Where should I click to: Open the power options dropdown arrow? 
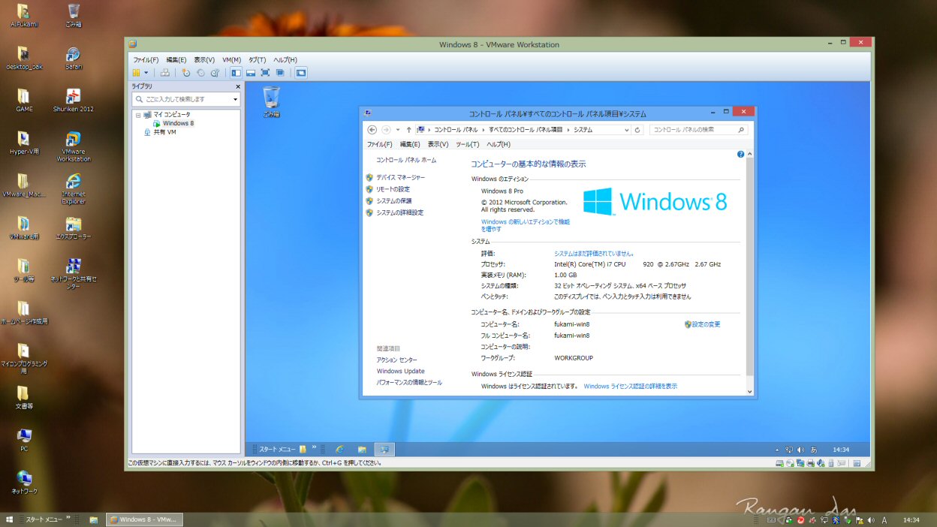coord(146,73)
